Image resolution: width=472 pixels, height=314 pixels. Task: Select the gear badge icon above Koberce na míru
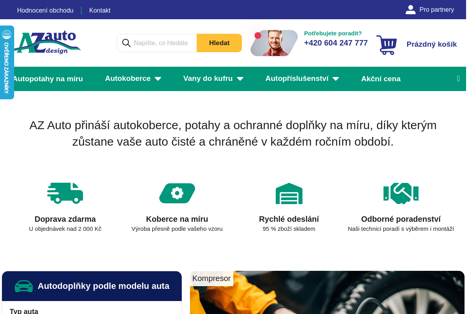(x=177, y=193)
